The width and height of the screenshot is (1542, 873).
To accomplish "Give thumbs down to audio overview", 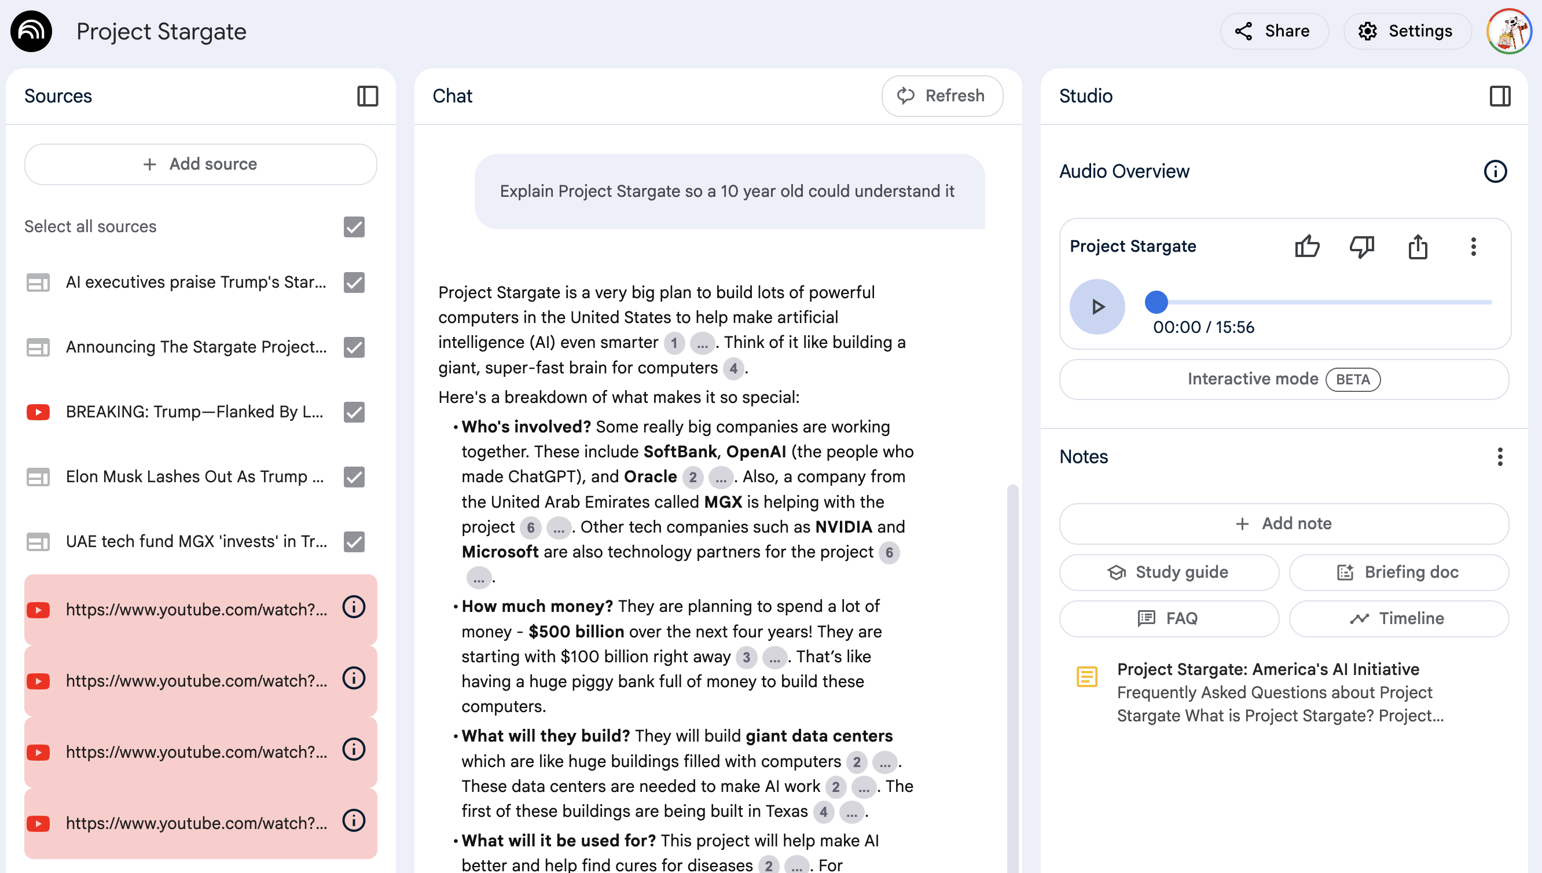I will pos(1361,247).
